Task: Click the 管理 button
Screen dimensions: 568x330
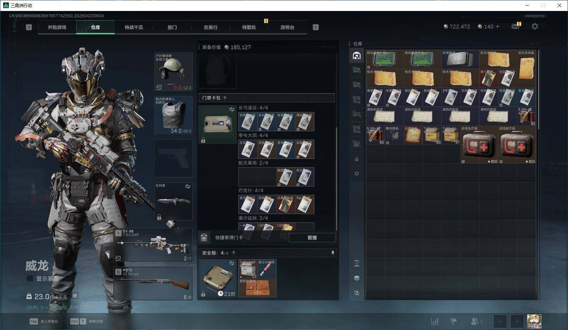Action: click(312, 238)
